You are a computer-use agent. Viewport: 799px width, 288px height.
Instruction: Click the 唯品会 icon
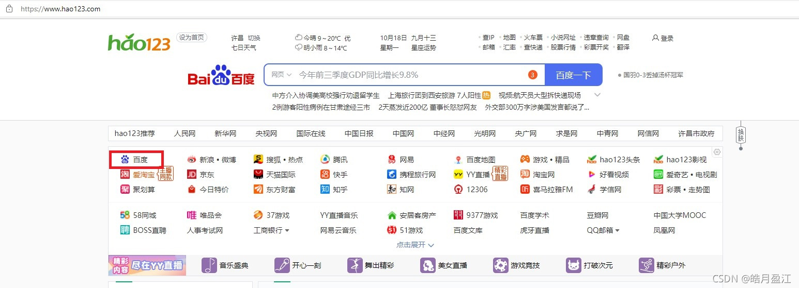click(x=191, y=215)
